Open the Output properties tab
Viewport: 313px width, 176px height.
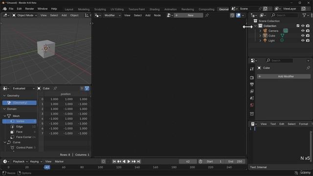(252, 85)
